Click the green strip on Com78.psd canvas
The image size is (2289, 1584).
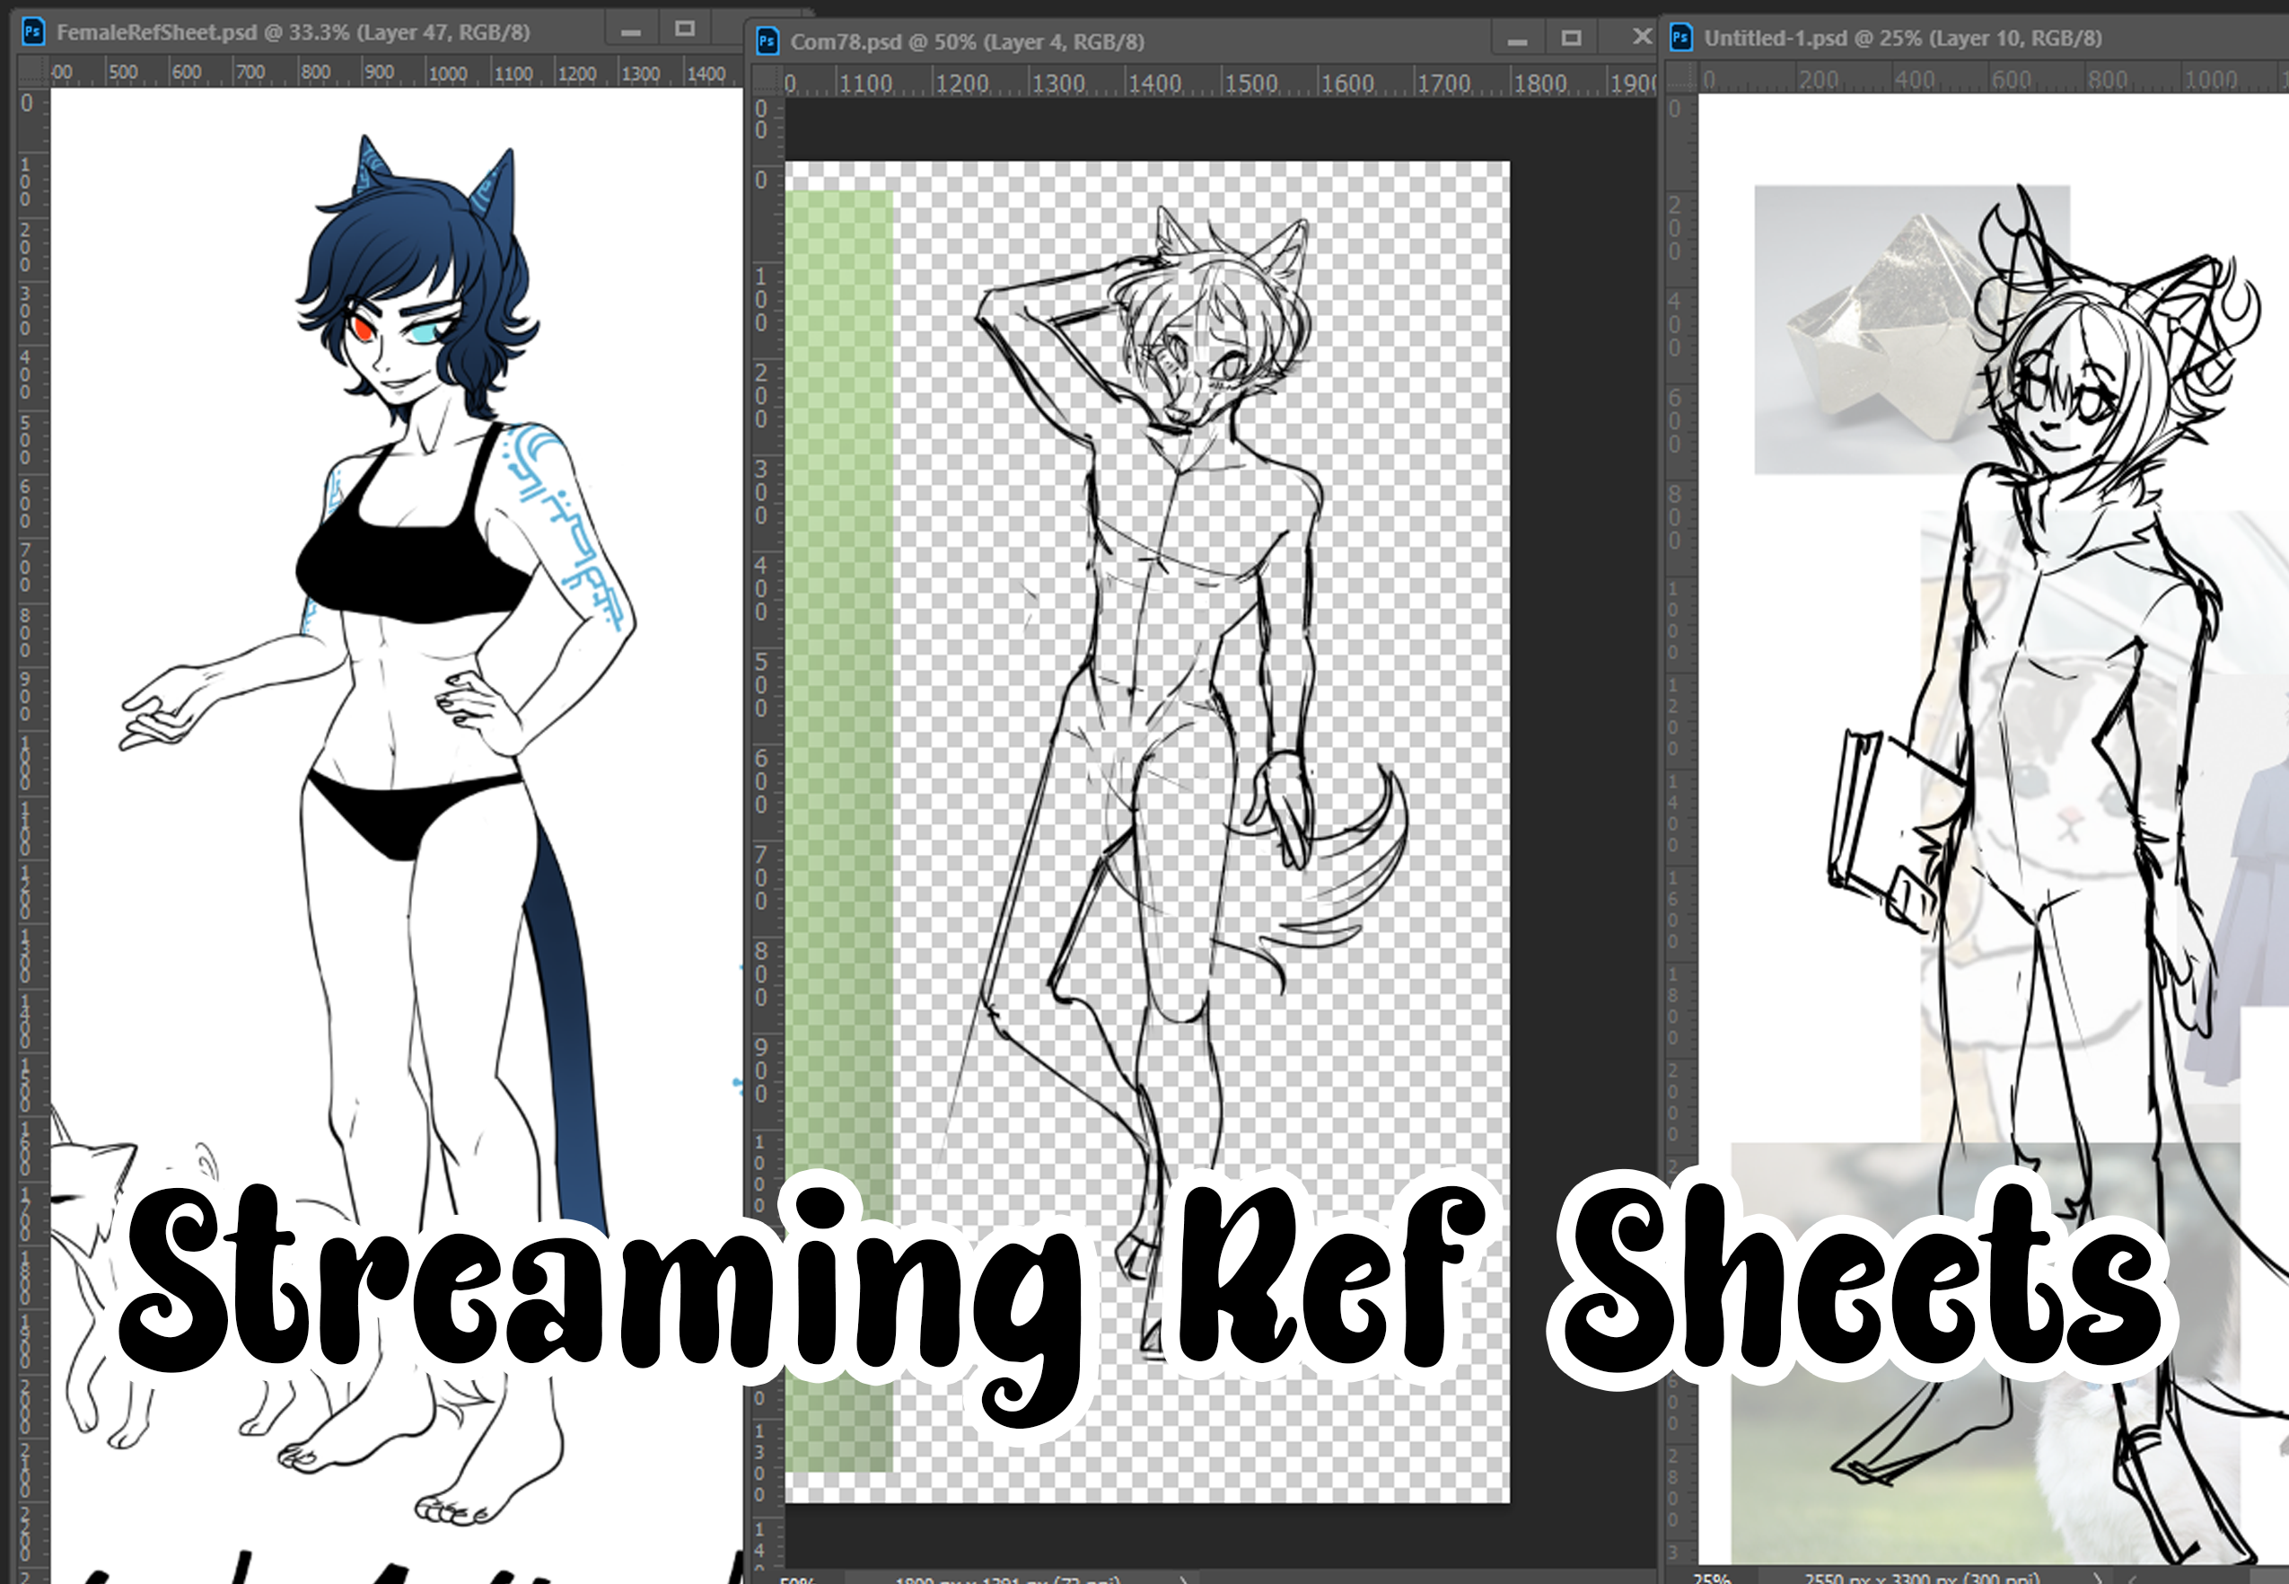pyautogui.click(x=838, y=695)
